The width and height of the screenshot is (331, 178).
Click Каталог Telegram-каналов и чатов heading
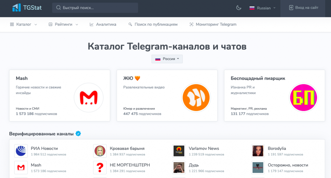pyautogui.click(x=167, y=46)
